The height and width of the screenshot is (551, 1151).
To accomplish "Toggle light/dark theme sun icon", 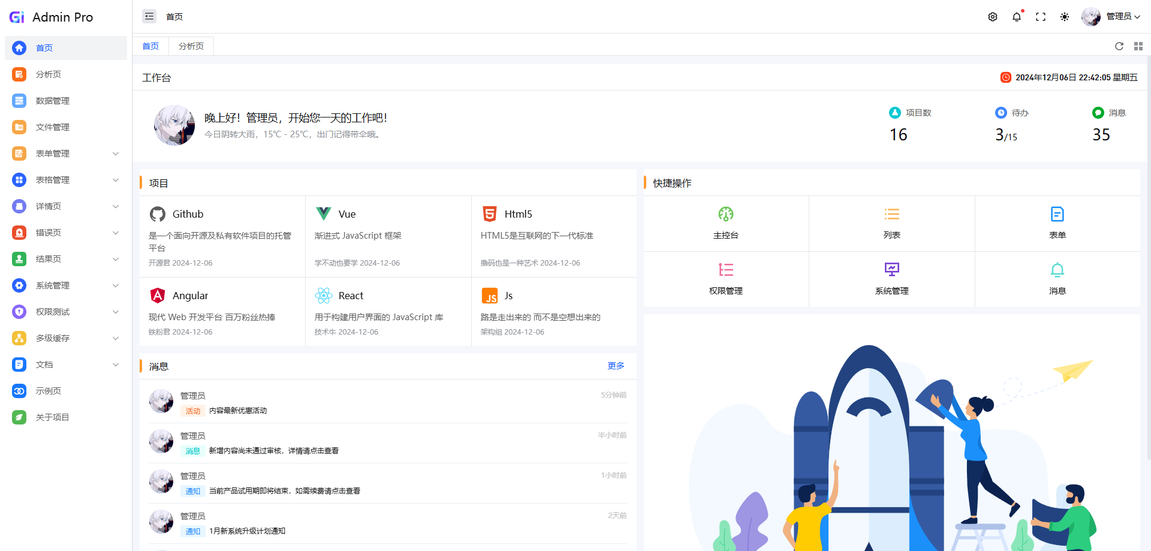I will click(1065, 17).
